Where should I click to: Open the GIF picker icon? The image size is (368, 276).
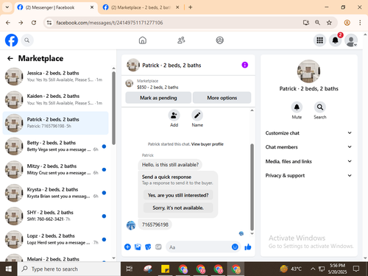[x=158, y=247]
